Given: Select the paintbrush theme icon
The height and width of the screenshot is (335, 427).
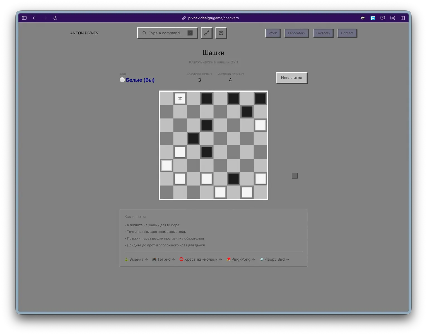Looking at the screenshot, I should [x=206, y=33].
